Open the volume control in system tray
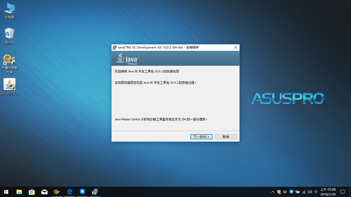 click(x=310, y=192)
